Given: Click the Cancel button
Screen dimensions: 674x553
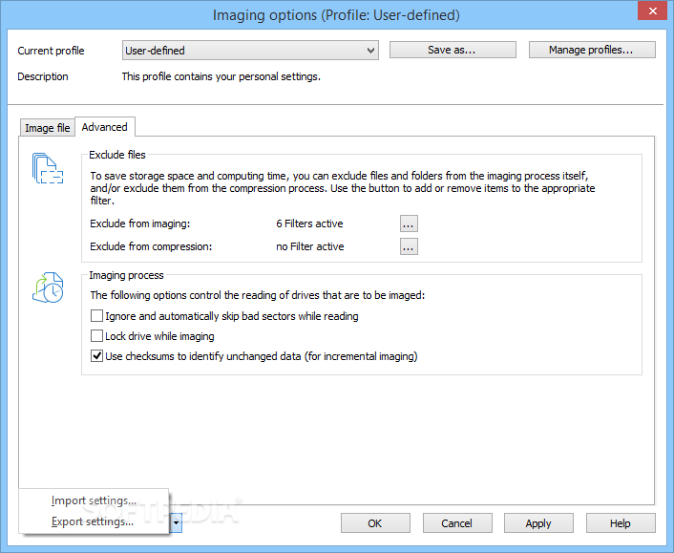Looking at the screenshot, I should [456, 522].
